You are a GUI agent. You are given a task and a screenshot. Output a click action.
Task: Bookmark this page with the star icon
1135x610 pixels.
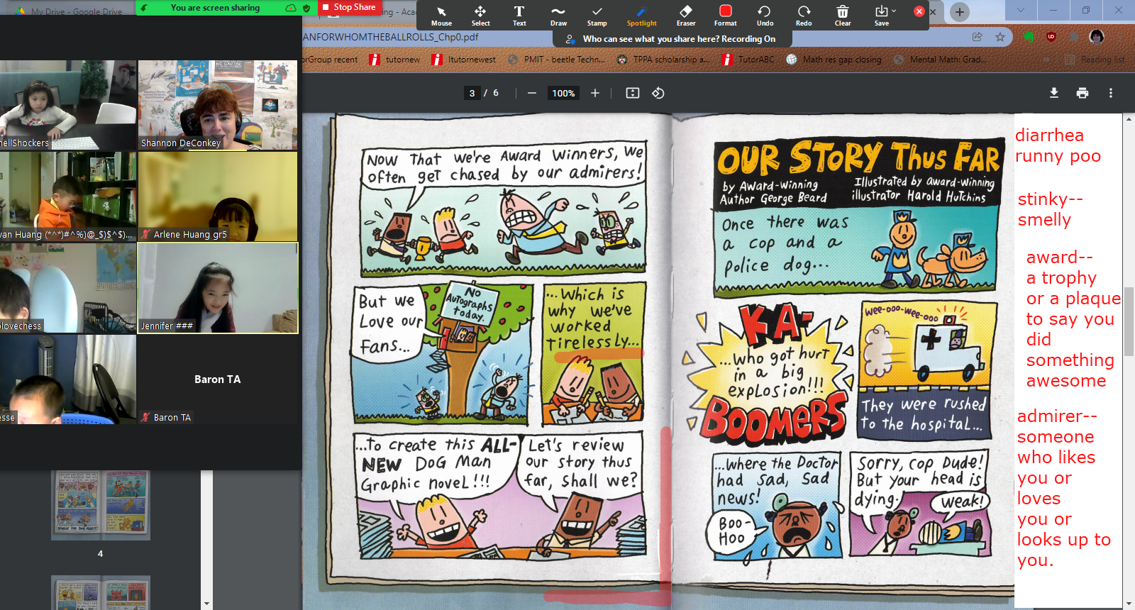click(1000, 37)
